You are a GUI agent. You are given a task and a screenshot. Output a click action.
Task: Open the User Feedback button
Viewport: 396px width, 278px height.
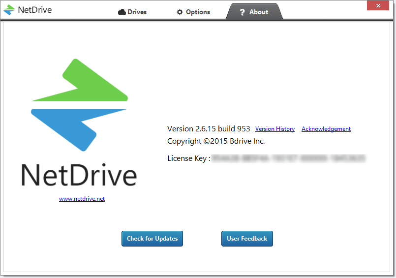(x=247, y=239)
